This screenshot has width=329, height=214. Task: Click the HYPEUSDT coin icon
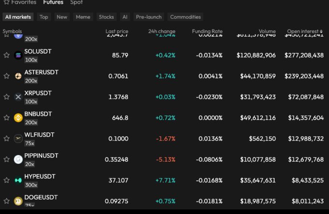pos(18,180)
